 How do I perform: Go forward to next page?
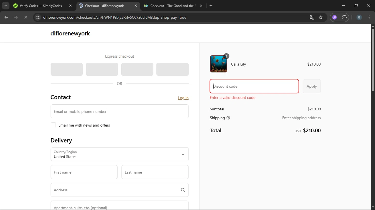[x=16, y=17]
